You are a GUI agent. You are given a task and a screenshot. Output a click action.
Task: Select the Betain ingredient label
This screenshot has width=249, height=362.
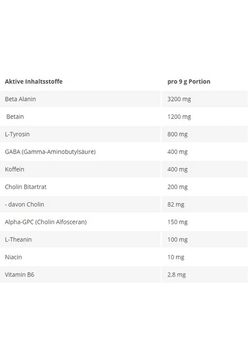coord(15,116)
